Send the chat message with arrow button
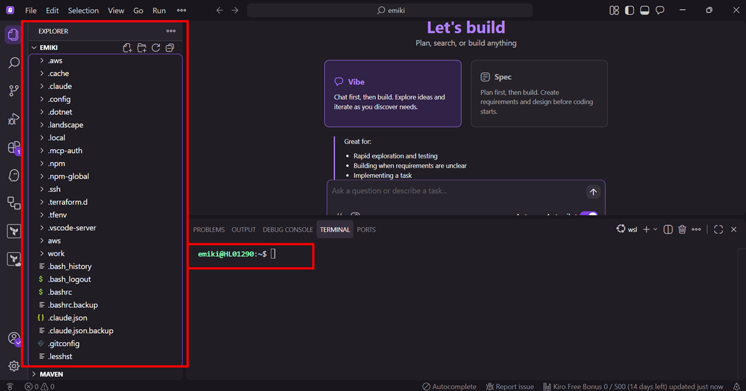Viewport: 746px width, 391px height. point(593,192)
